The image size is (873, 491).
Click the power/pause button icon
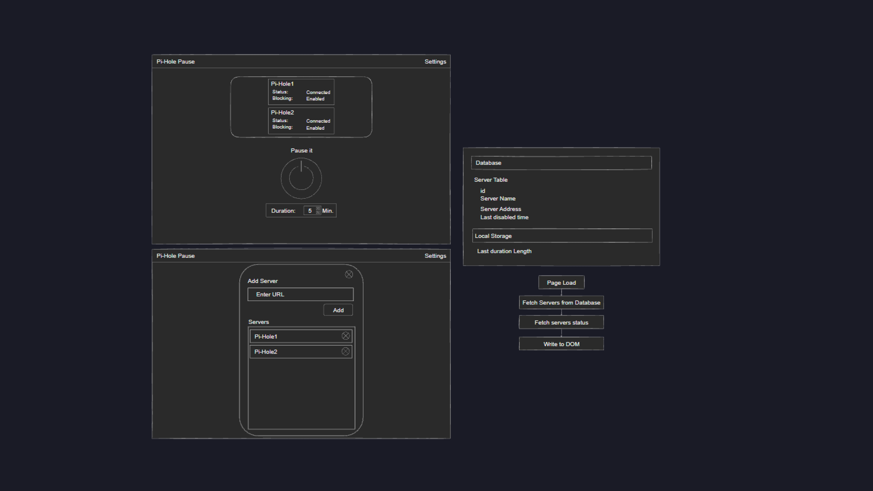coord(301,177)
